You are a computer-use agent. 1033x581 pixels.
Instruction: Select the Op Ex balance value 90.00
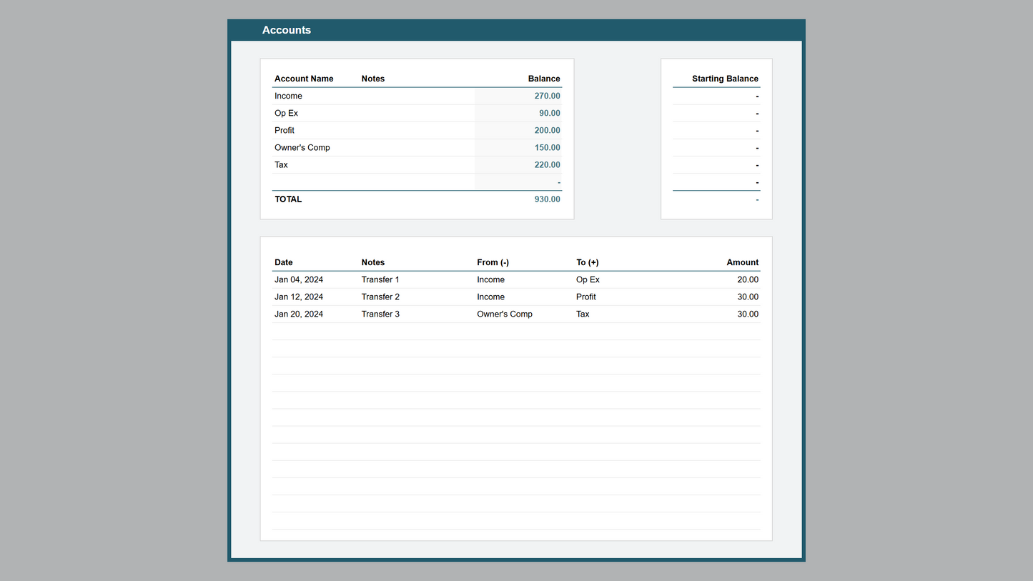pos(549,113)
